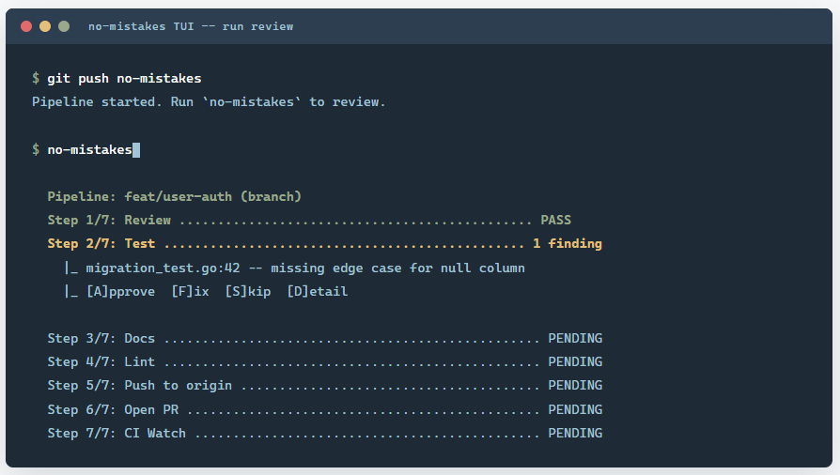The image size is (840, 475).
Task: Click the yellow minimize window dot
Action: (45, 26)
